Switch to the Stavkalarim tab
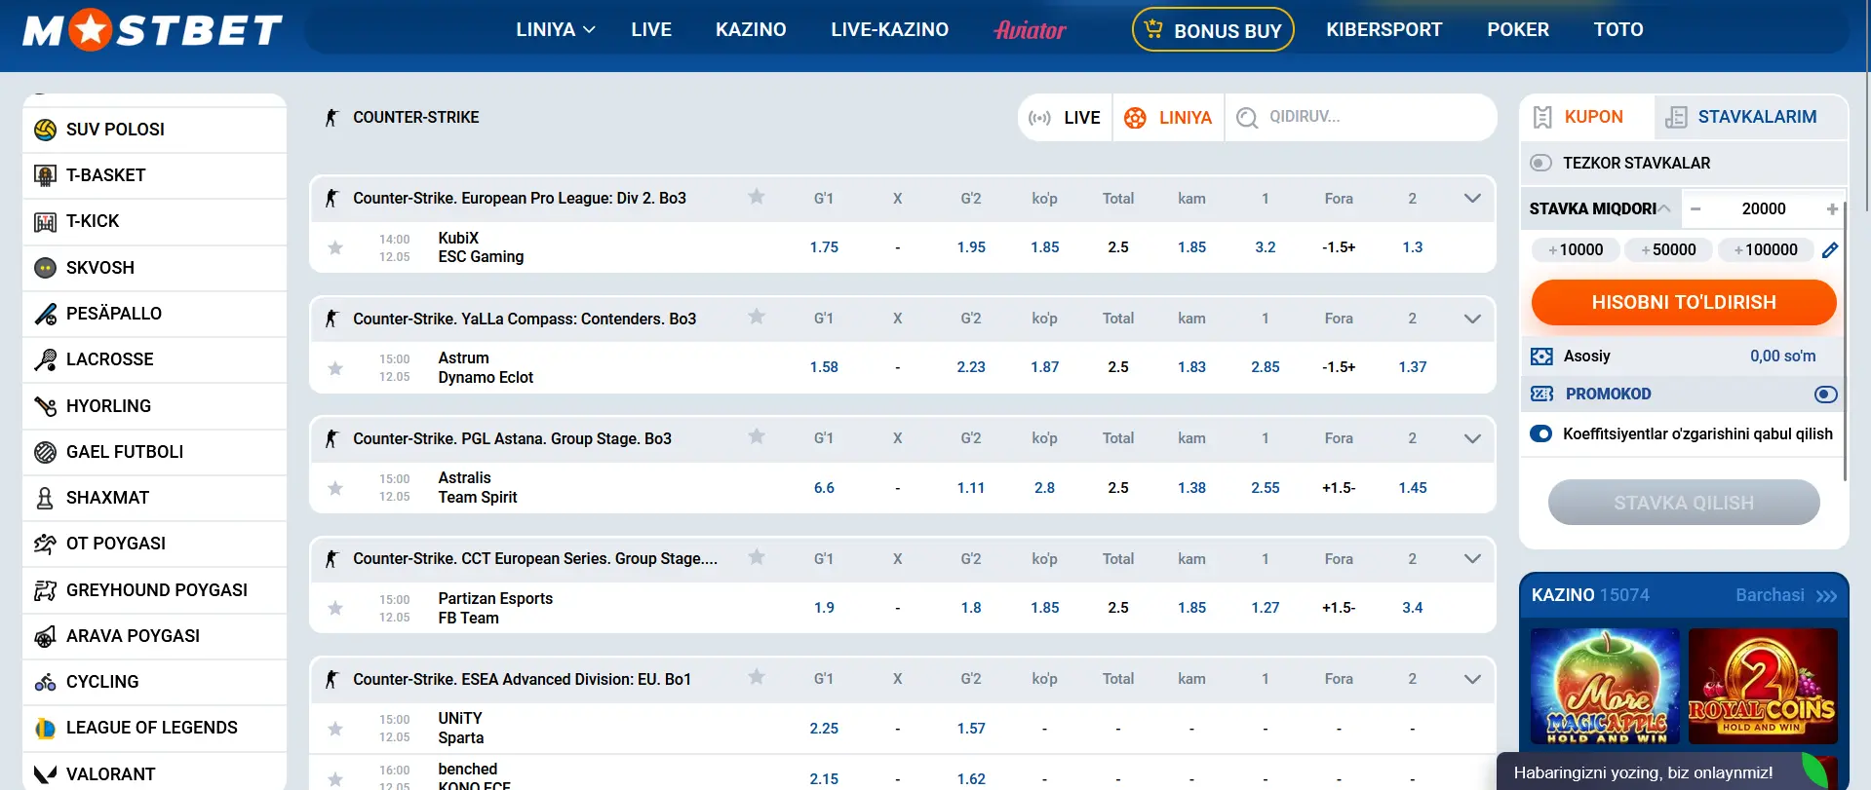1871x790 pixels. [1750, 117]
